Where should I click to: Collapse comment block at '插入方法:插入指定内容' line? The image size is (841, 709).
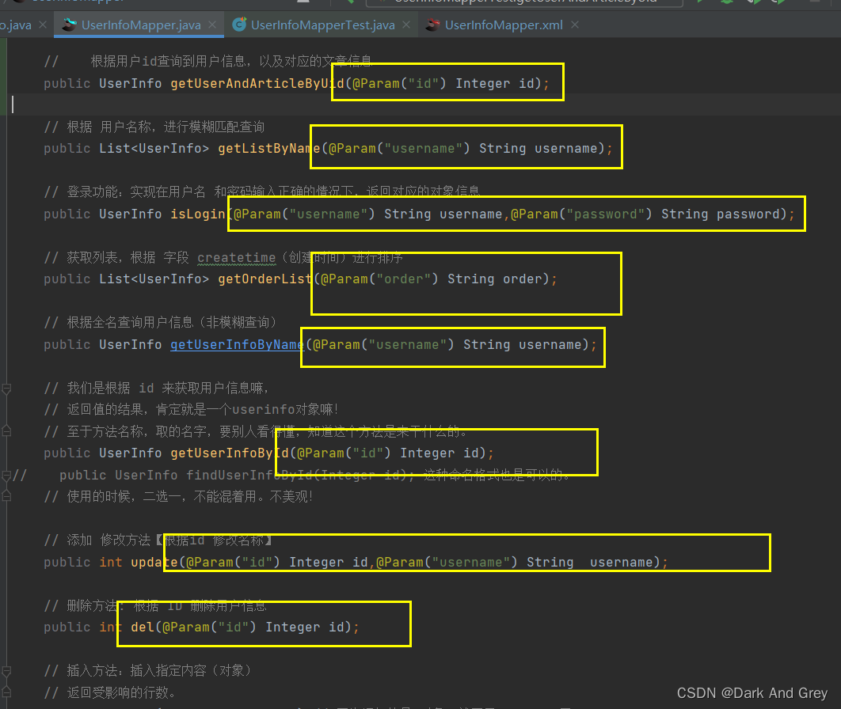pos(6,671)
